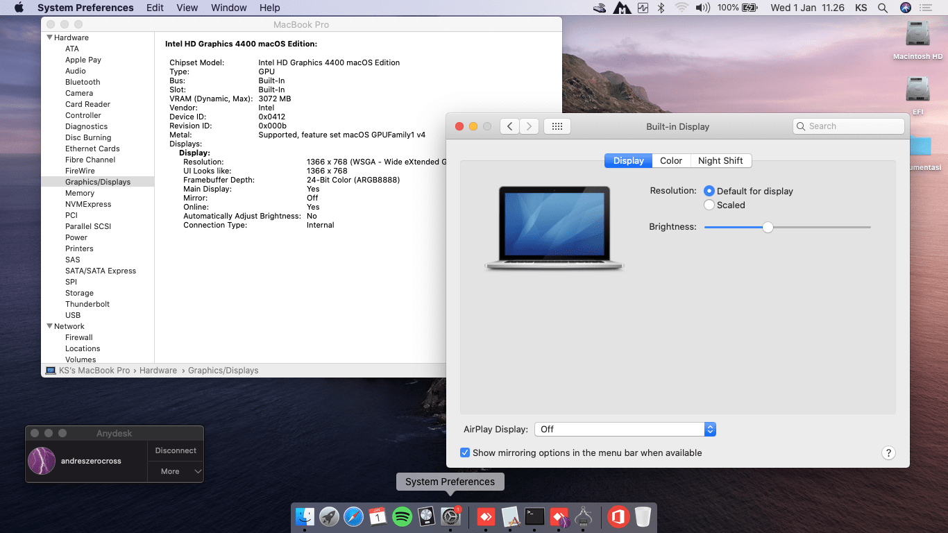Click the activity graph menu bar icon
This screenshot has width=948, height=533.
click(643, 8)
